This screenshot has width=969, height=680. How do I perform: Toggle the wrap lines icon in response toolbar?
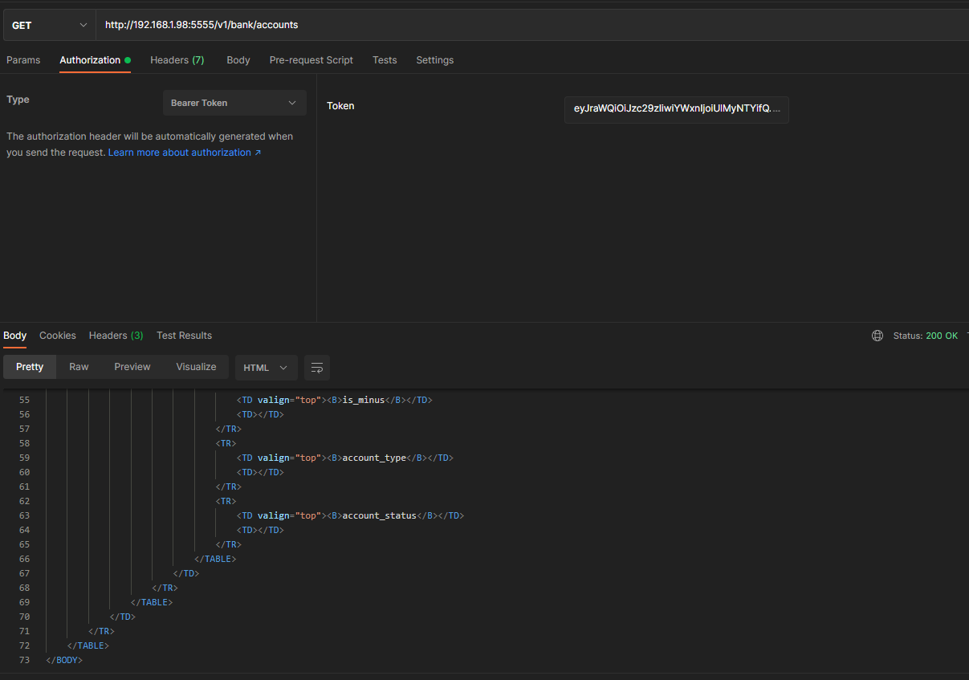(x=317, y=368)
